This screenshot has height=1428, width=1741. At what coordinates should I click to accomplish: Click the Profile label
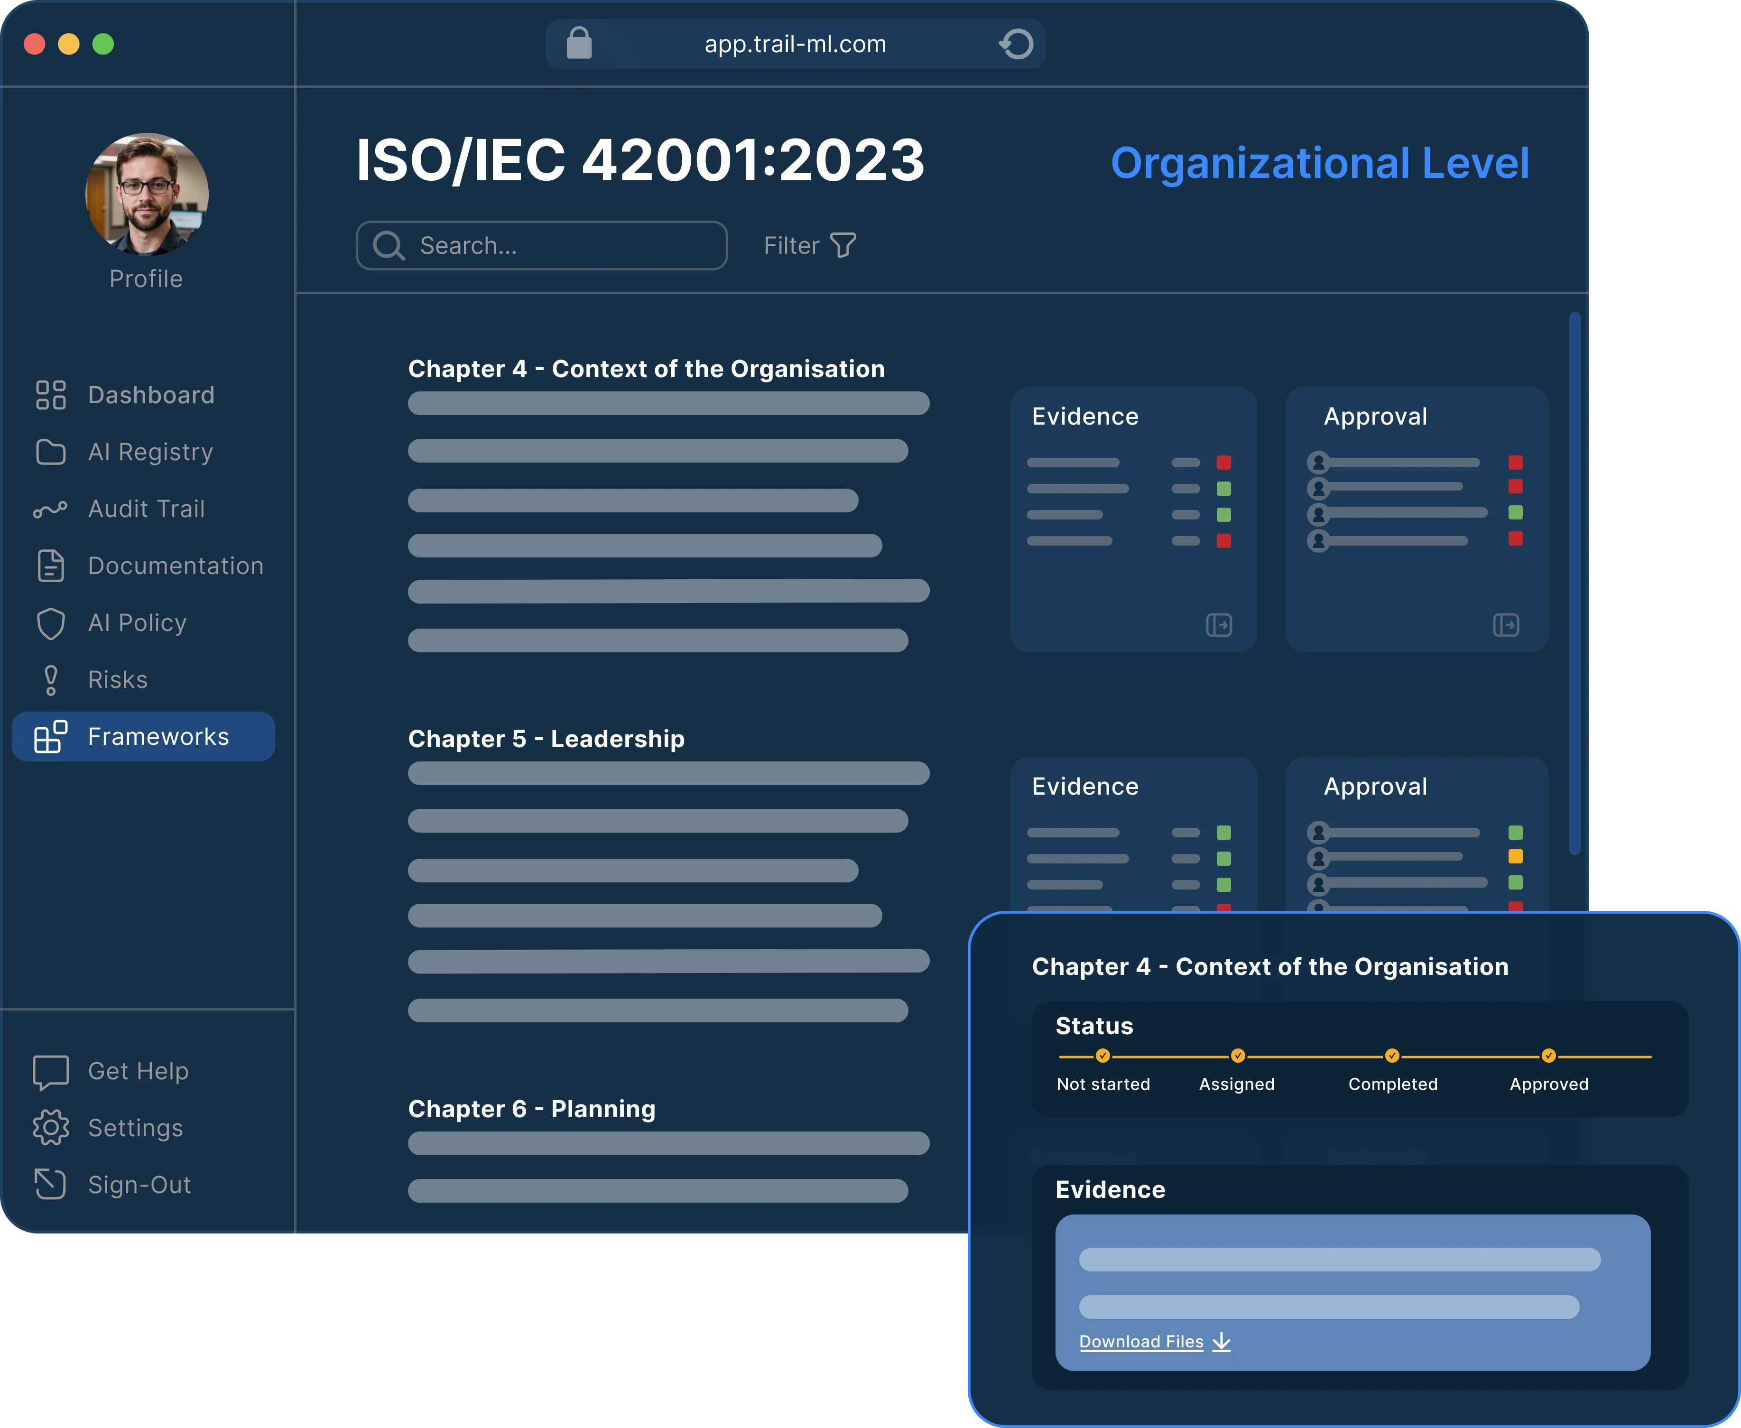coord(147,279)
